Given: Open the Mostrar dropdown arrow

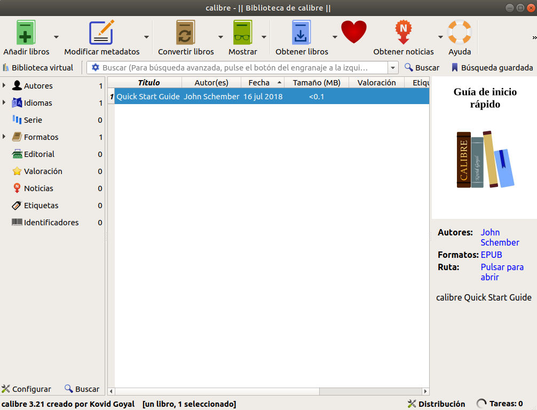Looking at the screenshot, I should coord(264,37).
